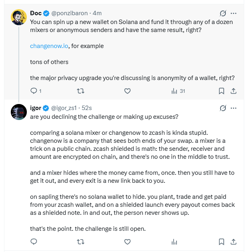Viewport: 247px width, 252px height.
Task: Open Grok icon on Doc's tweet
Action: (x=223, y=13)
